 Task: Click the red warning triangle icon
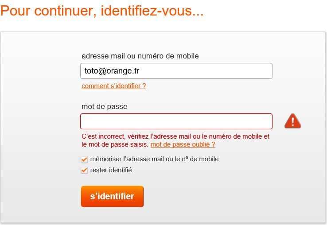coord(292,121)
